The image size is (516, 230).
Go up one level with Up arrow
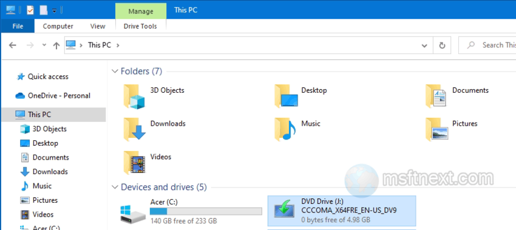(56, 46)
